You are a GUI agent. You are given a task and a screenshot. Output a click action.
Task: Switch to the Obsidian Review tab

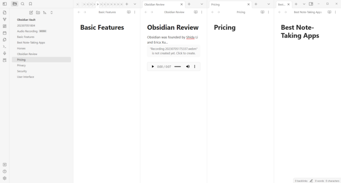[x=163, y=4]
